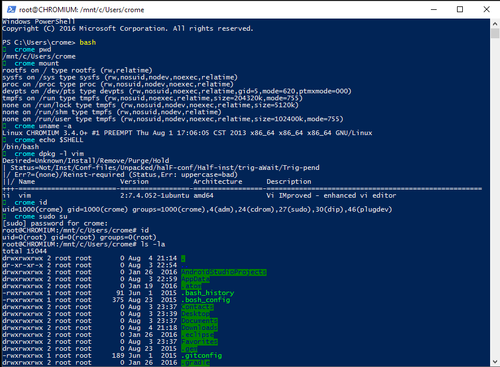
Task: Click the '/bin/bash' output line
Action: pos(21,147)
